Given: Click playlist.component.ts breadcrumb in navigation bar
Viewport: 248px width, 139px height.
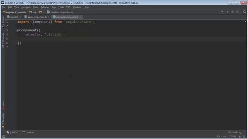Looking at the screenshot, I should click(x=60, y=12).
